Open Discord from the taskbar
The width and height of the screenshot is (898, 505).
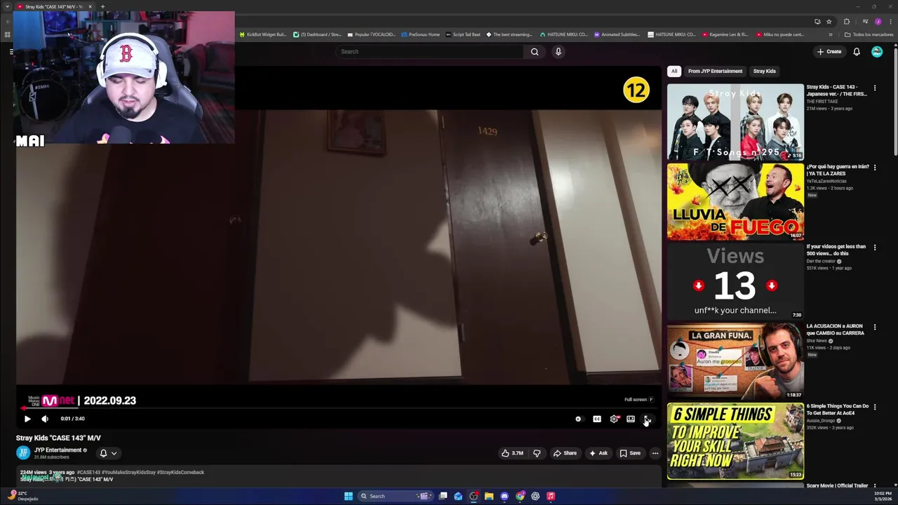click(x=504, y=496)
